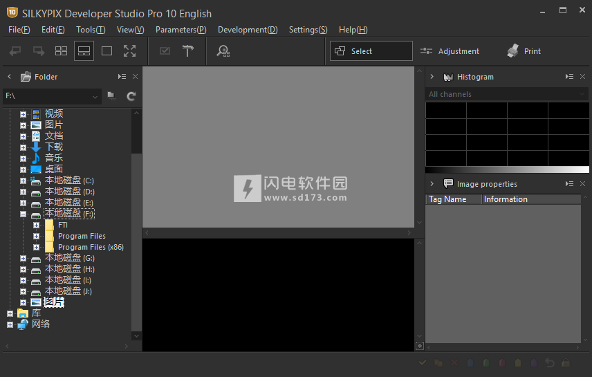Expand the 库 library node
The width and height of the screenshot is (592, 377).
(10, 314)
